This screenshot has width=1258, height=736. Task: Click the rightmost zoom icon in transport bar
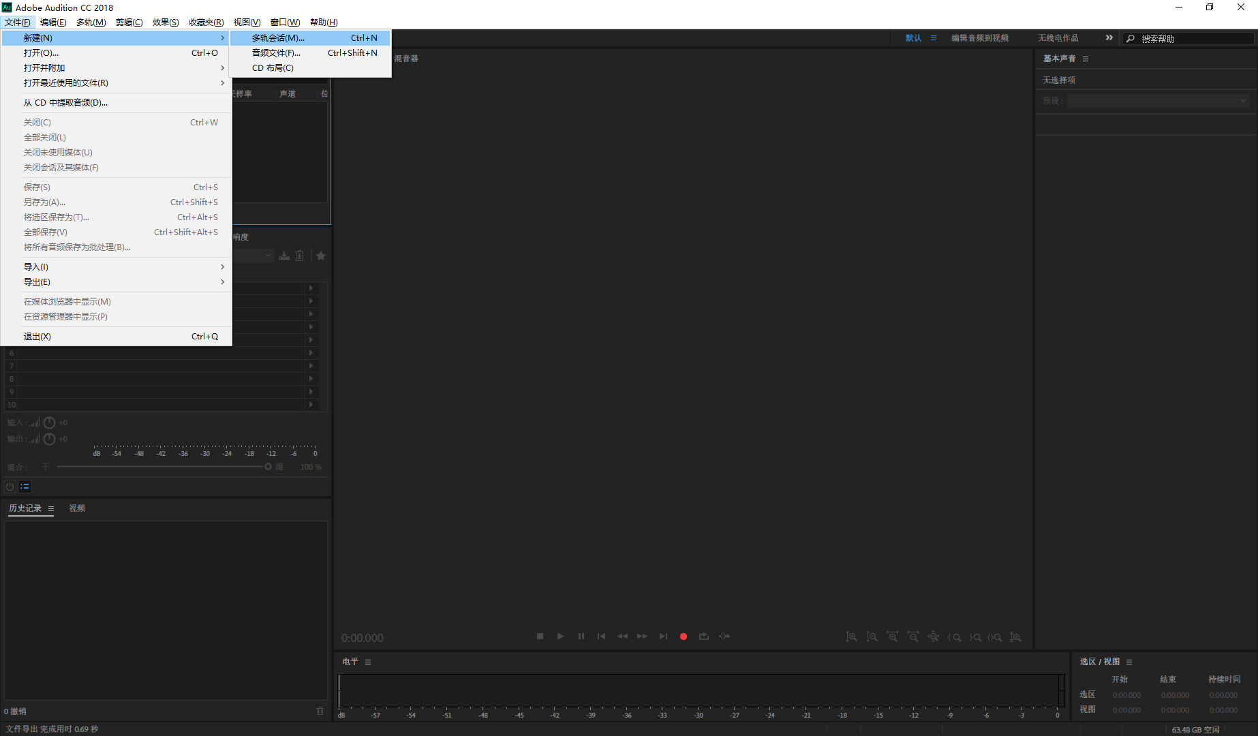(x=1015, y=637)
